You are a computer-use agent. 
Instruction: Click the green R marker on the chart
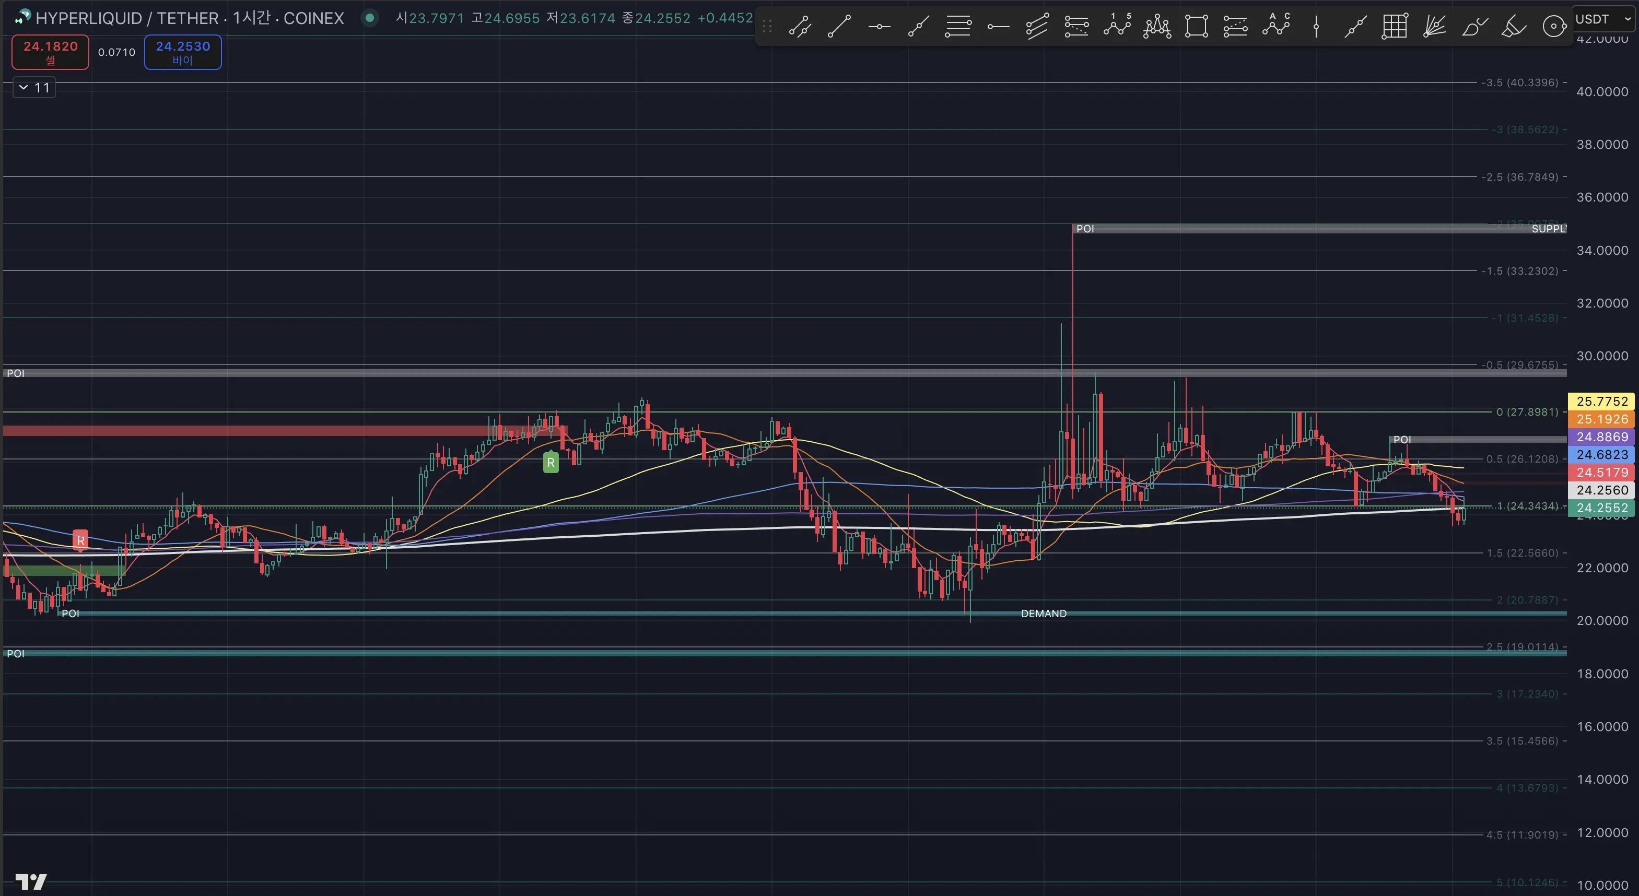pyautogui.click(x=551, y=462)
